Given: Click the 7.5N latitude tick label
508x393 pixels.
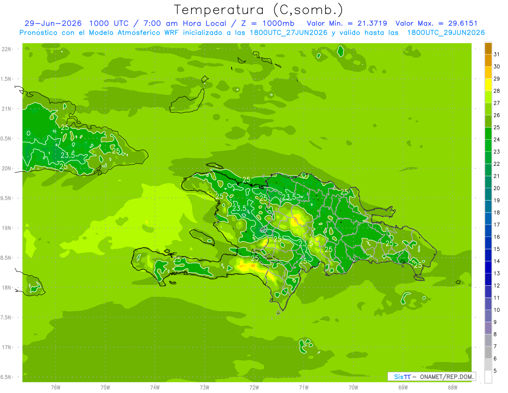Looking at the screenshot, I should [x=6, y=318].
